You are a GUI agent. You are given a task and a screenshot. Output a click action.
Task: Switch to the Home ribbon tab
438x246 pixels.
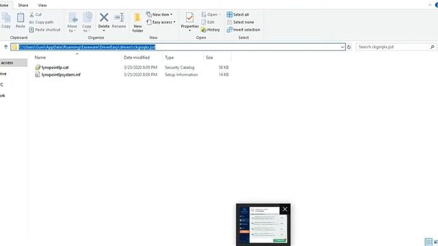click(x=4, y=5)
